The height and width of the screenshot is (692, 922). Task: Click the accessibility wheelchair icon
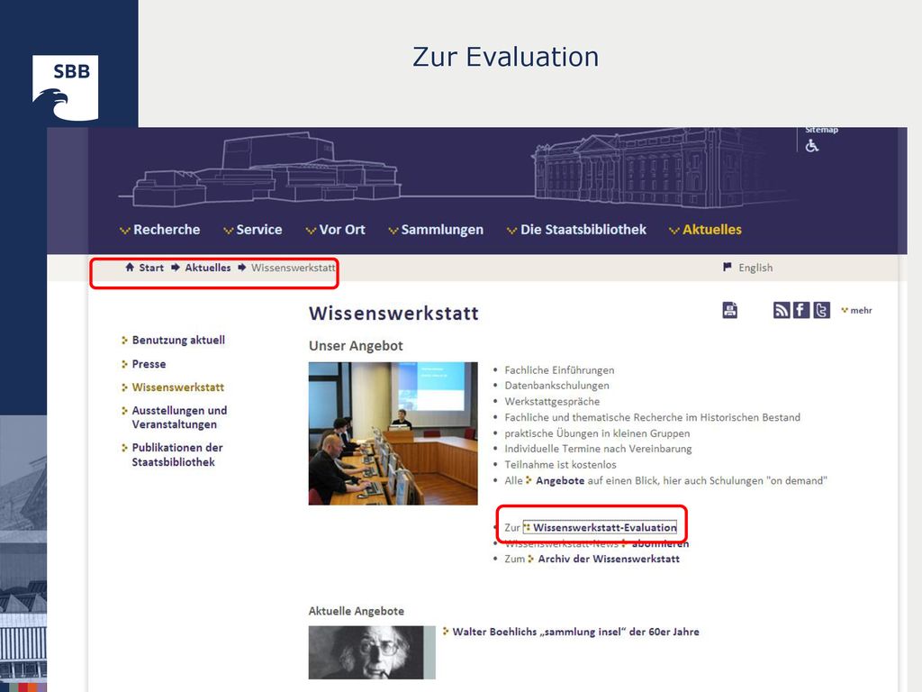[812, 146]
